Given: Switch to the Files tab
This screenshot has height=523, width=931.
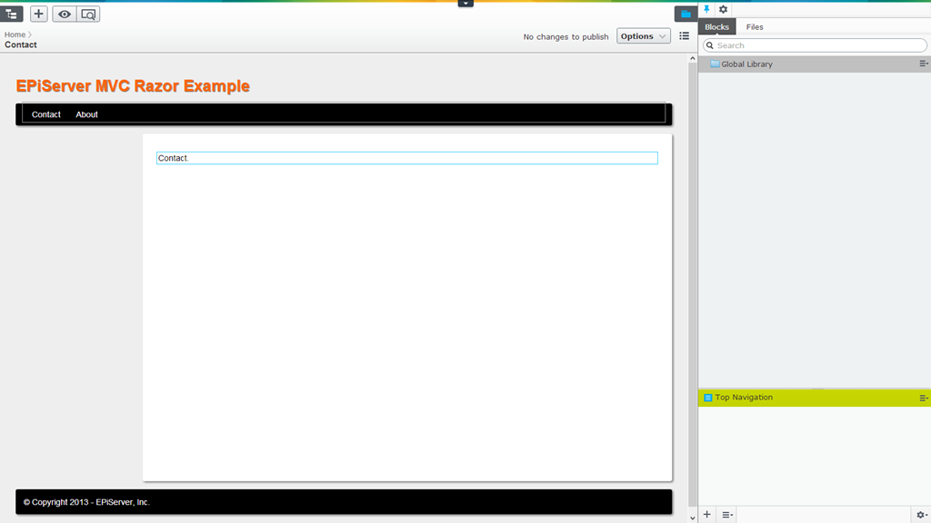Looking at the screenshot, I should click(x=755, y=27).
